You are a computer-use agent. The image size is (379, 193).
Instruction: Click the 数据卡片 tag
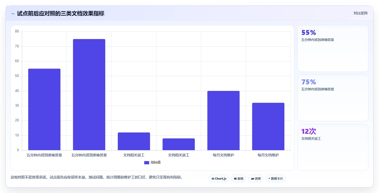(276, 179)
